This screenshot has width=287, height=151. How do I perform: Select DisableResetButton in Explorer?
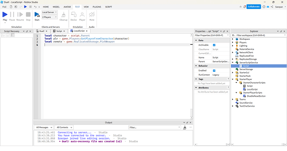click(256, 96)
